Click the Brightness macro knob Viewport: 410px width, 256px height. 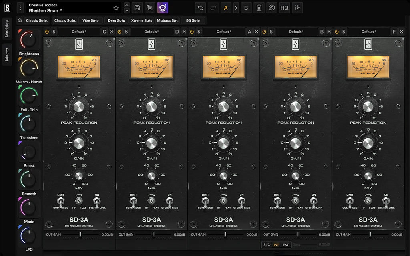tap(29, 40)
